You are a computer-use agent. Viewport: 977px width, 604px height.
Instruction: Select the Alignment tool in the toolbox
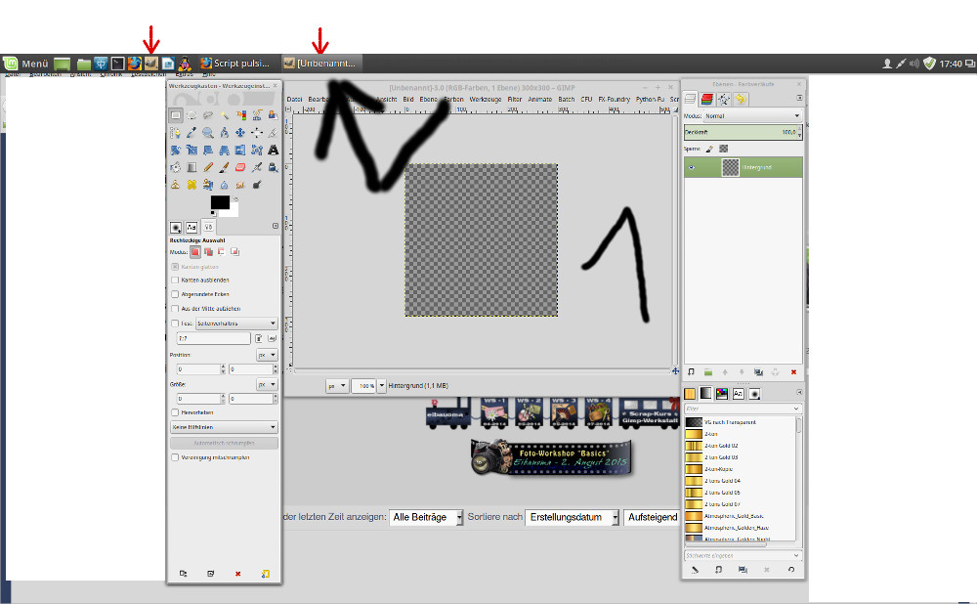tap(257, 133)
